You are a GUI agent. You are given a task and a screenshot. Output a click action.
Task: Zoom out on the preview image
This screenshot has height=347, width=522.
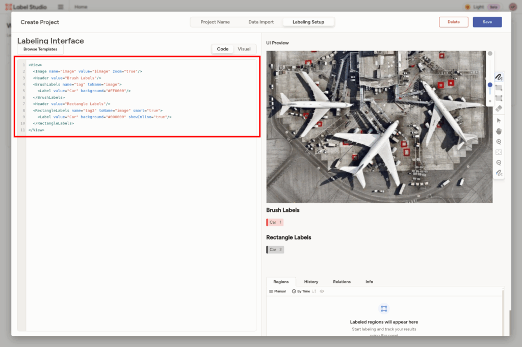(499, 163)
